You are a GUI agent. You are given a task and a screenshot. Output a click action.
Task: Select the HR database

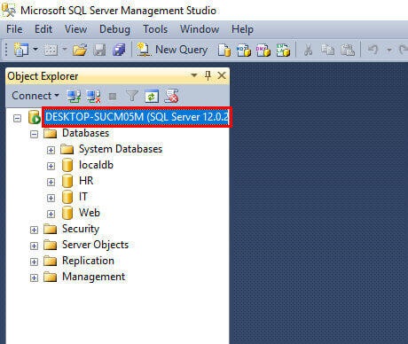(x=86, y=181)
